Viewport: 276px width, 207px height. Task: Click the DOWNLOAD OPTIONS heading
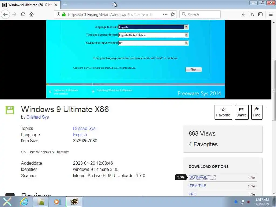coord(209,167)
